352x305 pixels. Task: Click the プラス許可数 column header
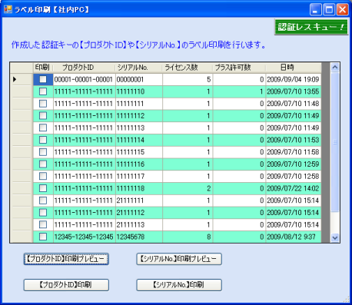(x=239, y=68)
